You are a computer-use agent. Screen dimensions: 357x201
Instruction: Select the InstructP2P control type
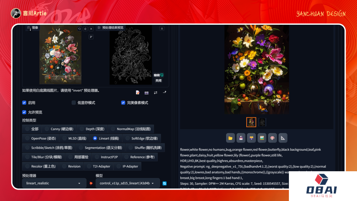tap(106, 157)
